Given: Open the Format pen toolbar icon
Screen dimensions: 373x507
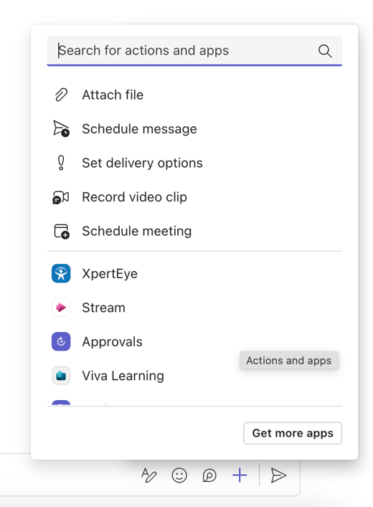Looking at the screenshot, I should click(148, 475).
